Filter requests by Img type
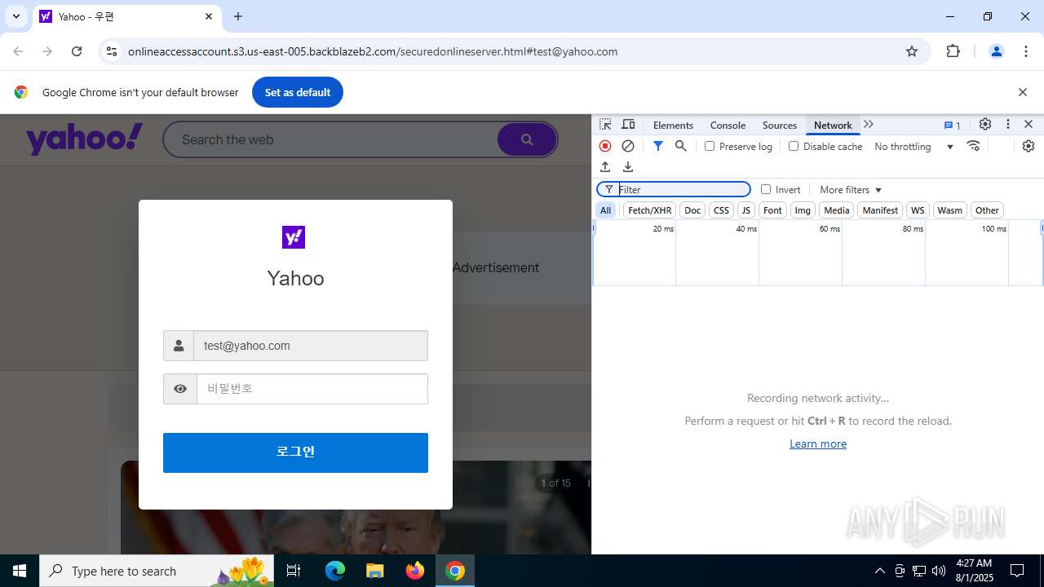 [x=803, y=210]
